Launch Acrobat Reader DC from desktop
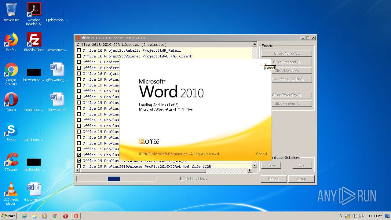 coord(34,14)
